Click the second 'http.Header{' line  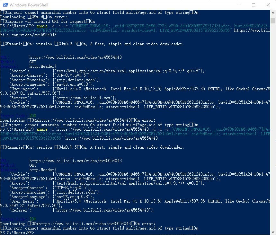click(43, 170)
